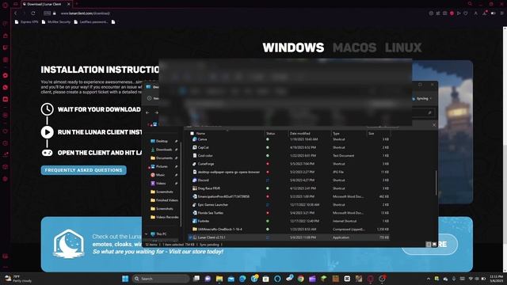Open the Windows Start menu

pyautogui.click(x=125, y=279)
